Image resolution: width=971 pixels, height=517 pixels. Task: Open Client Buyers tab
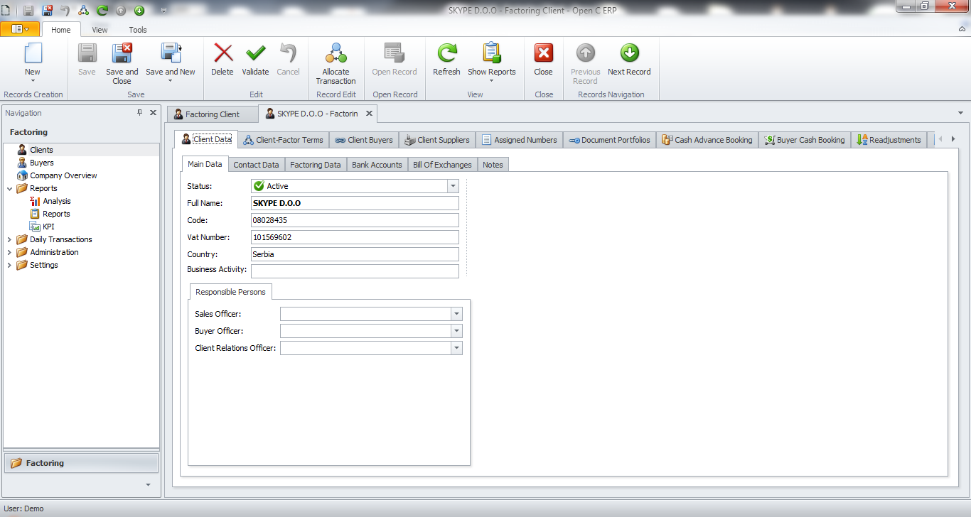[x=364, y=140]
